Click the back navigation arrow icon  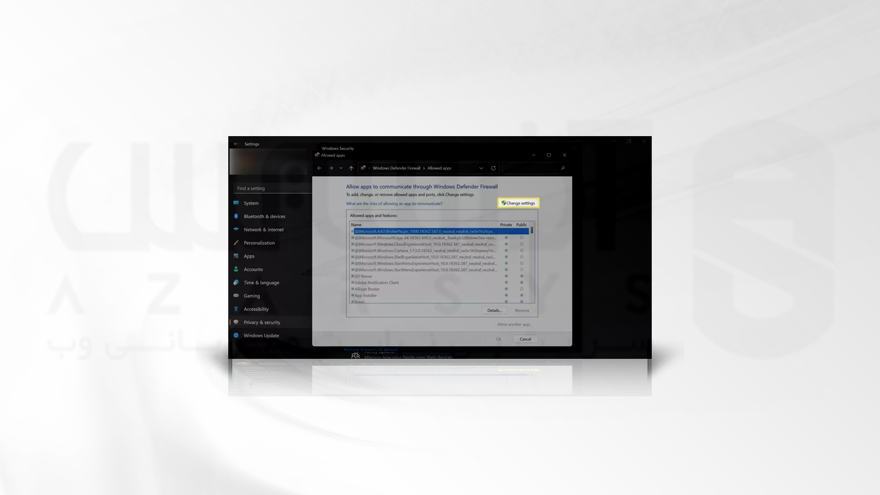319,168
